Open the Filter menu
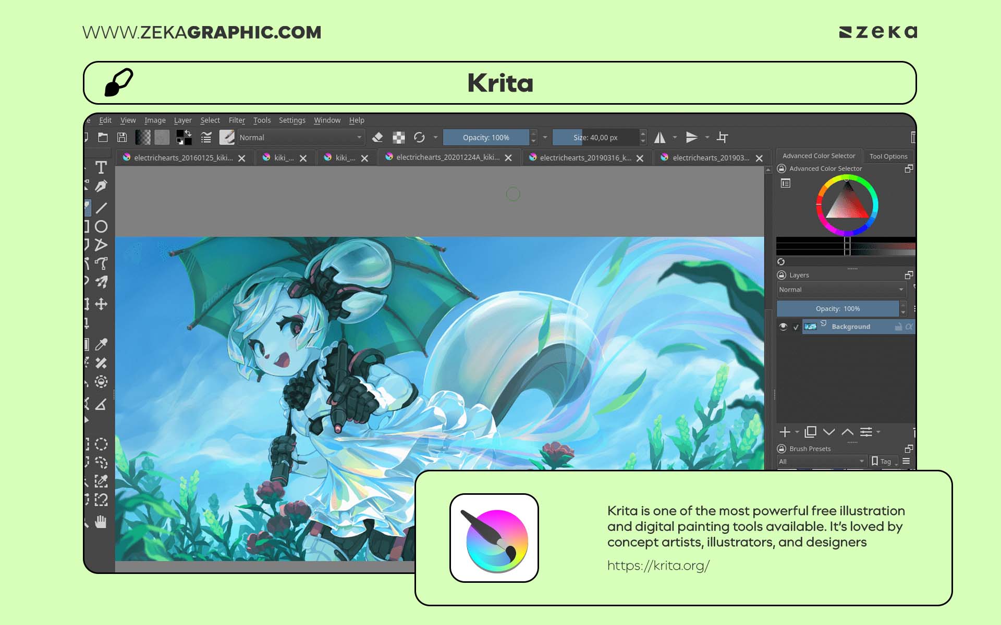 [237, 120]
